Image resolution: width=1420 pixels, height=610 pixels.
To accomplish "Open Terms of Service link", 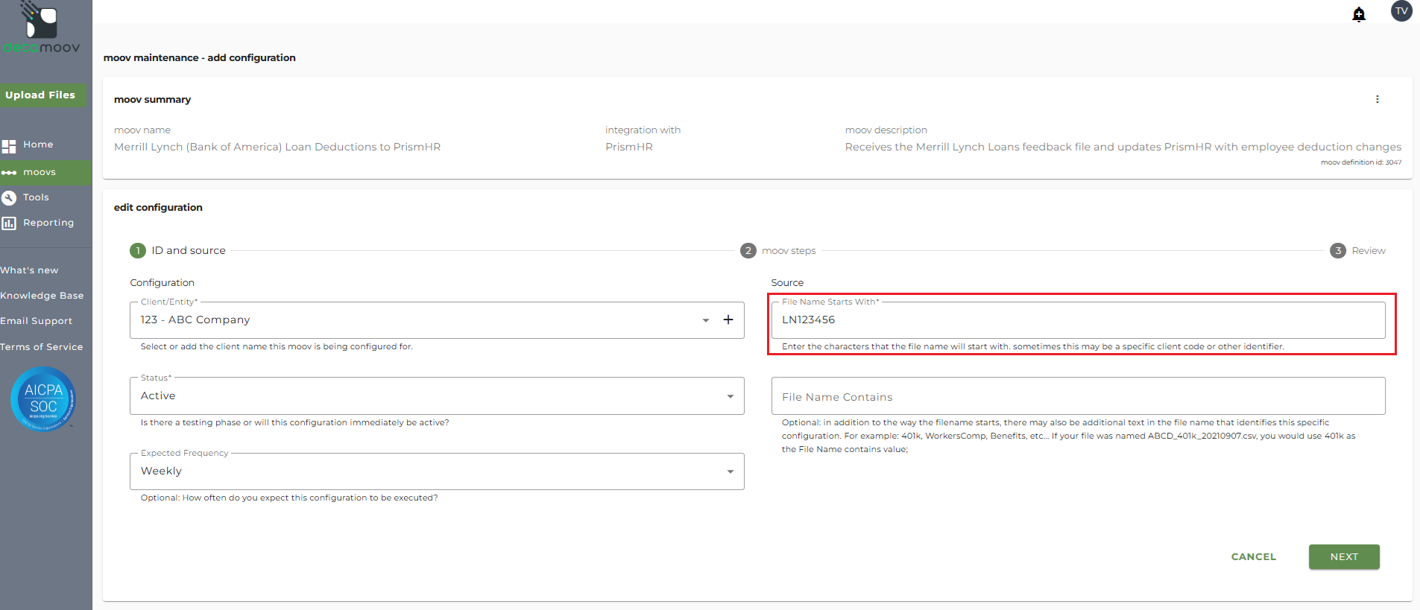I will (x=42, y=347).
